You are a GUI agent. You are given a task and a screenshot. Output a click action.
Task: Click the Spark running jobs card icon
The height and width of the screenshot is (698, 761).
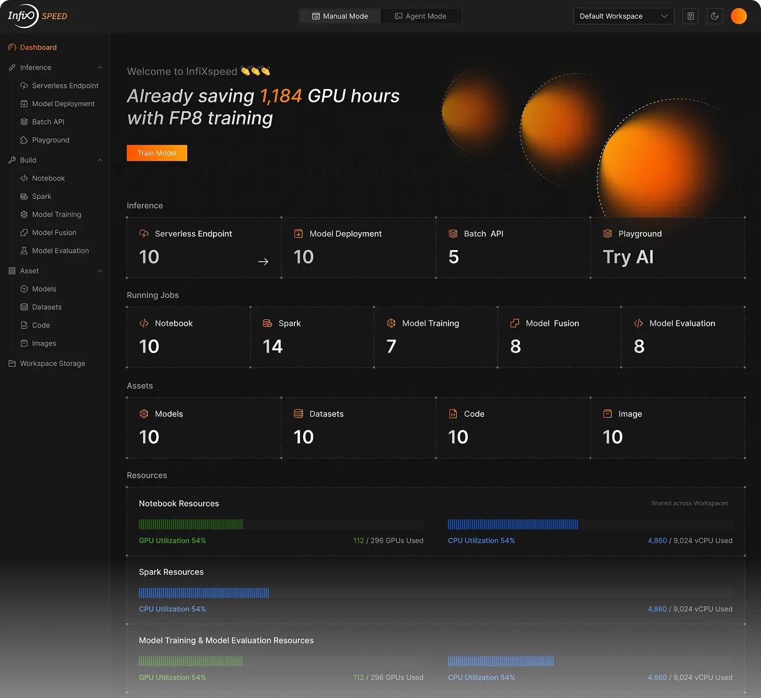click(x=268, y=323)
